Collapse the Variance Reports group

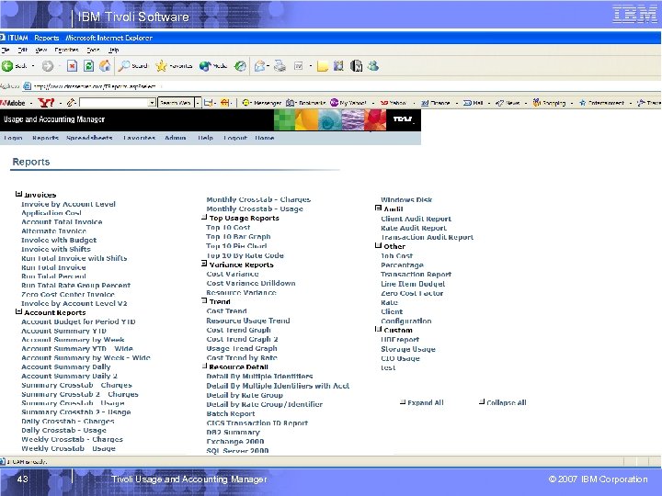204,264
